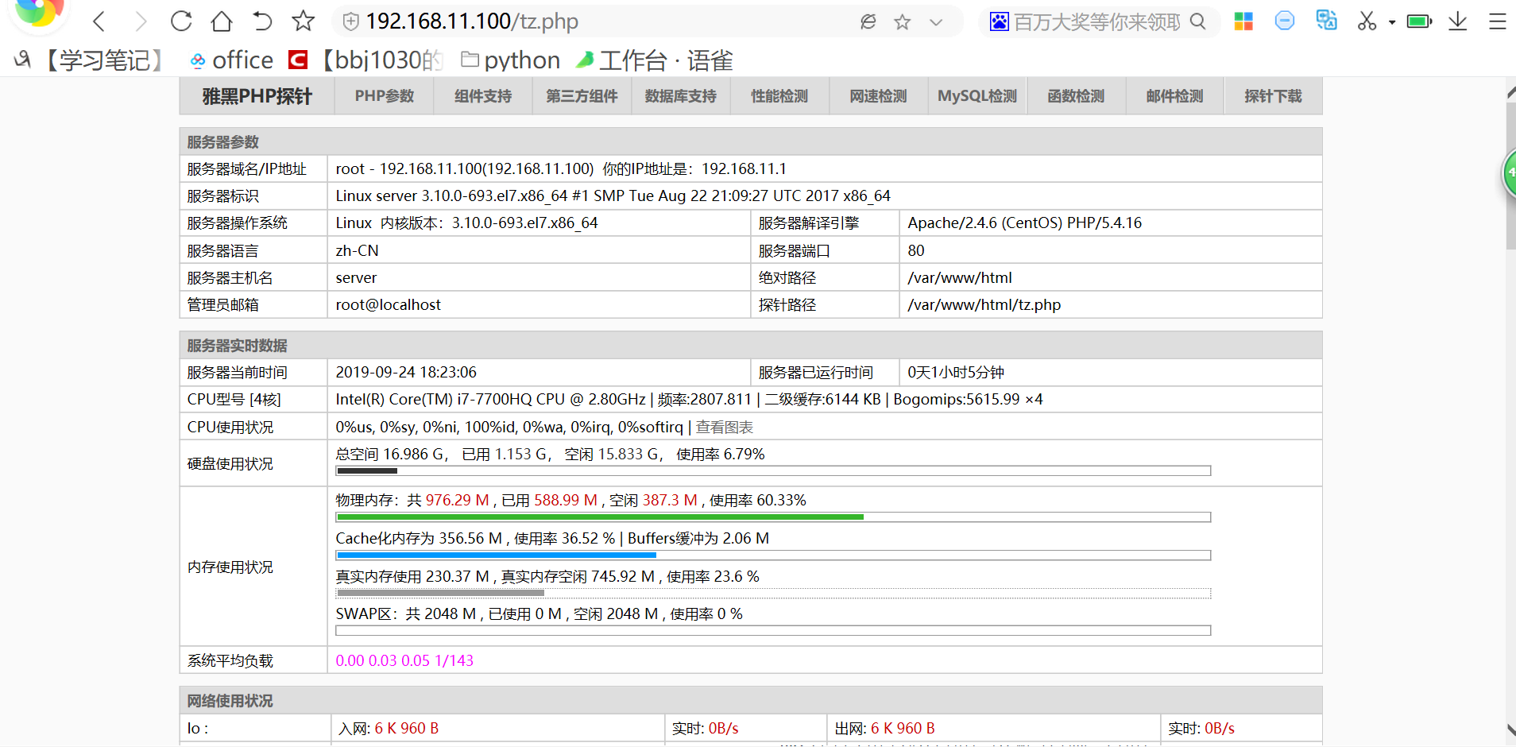The image size is (1516, 747).
Task: Click the Baidu paw search engine icon
Action: 999,21
